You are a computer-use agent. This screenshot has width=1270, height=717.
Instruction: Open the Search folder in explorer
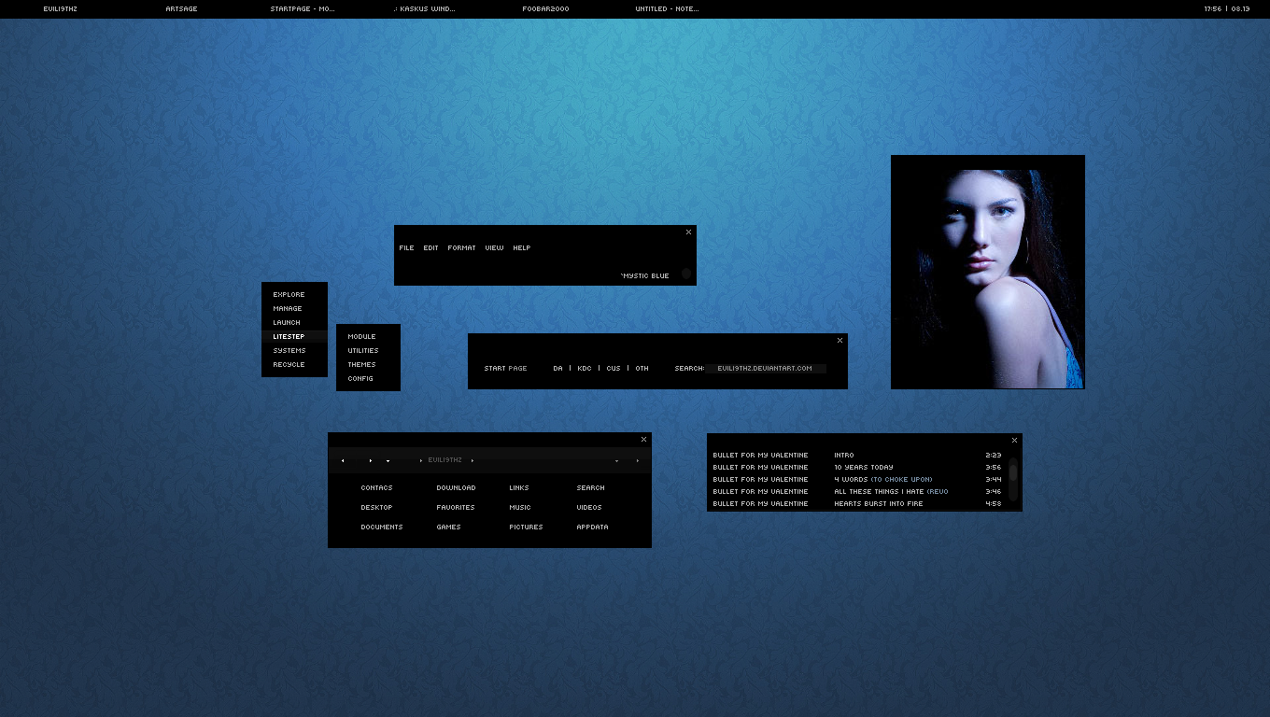(590, 487)
